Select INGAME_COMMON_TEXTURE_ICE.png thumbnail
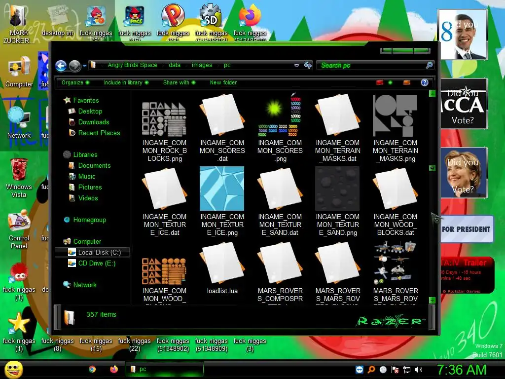505x379 pixels. click(x=222, y=189)
